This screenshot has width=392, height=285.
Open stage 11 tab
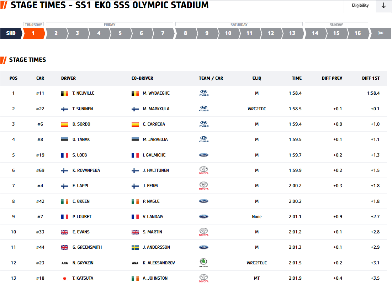point(249,33)
